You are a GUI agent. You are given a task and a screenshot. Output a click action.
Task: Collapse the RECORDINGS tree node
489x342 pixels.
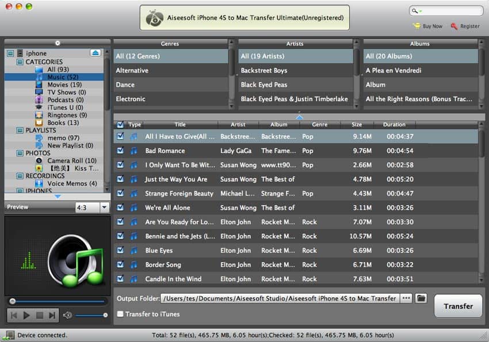coord(20,176)
